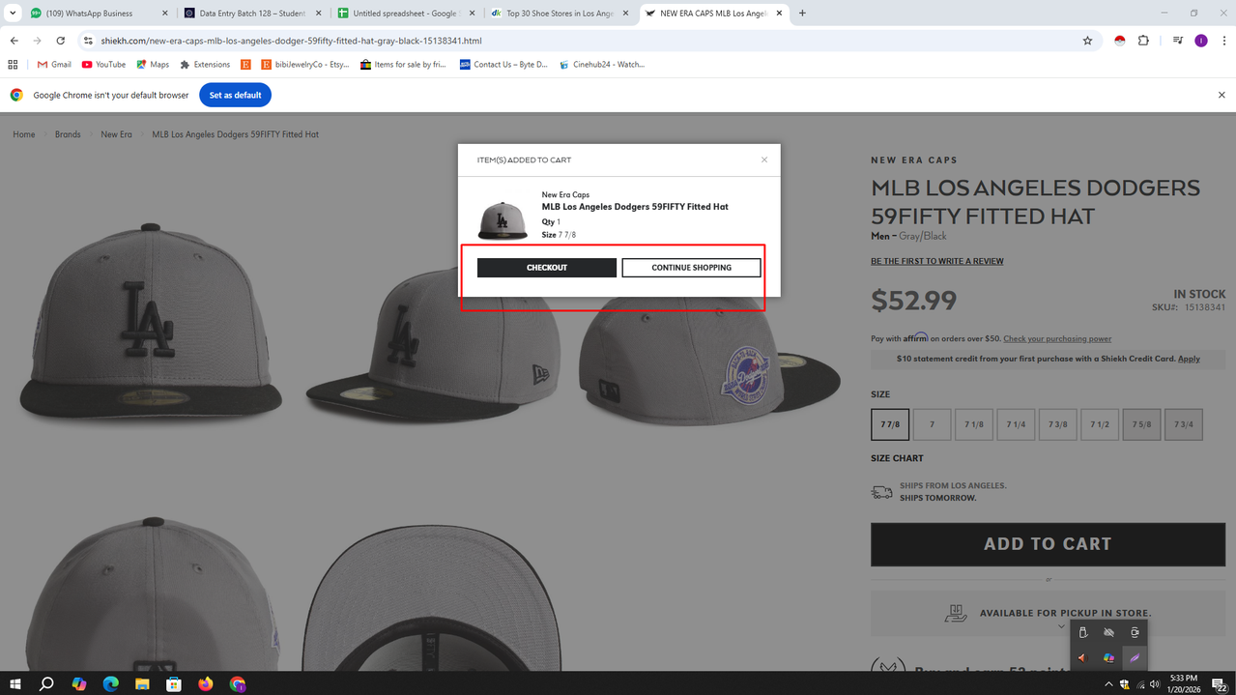Click the Add to Cart button
This screenshot has width=1236, height=695.
click(1048, 544)
